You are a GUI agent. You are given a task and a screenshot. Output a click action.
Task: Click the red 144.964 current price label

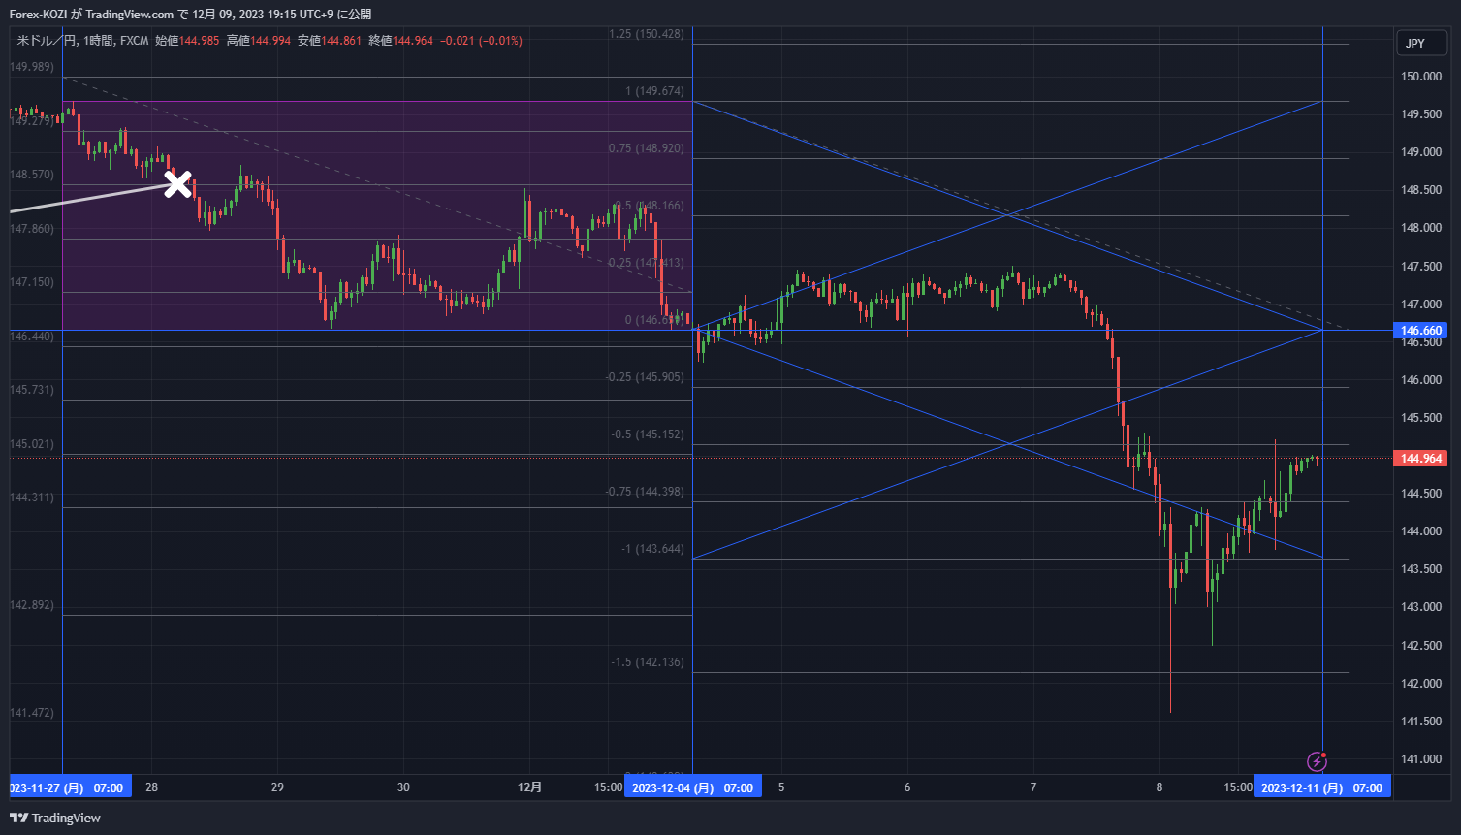point(1419,458)
